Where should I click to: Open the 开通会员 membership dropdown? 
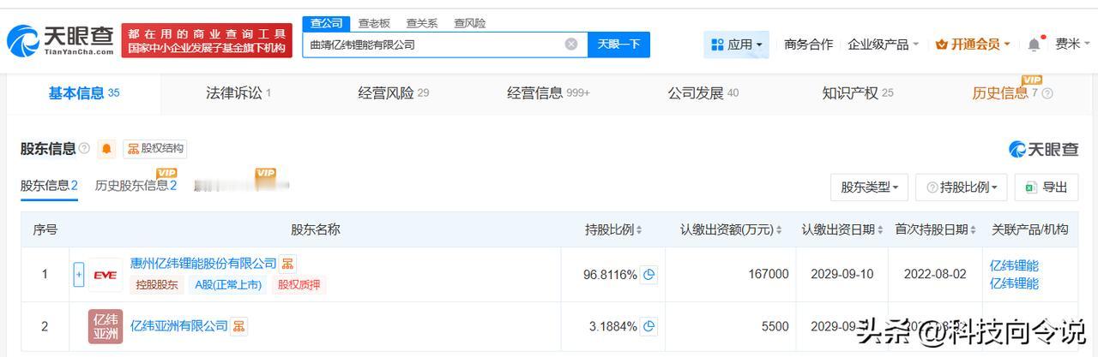click(973, 45)
